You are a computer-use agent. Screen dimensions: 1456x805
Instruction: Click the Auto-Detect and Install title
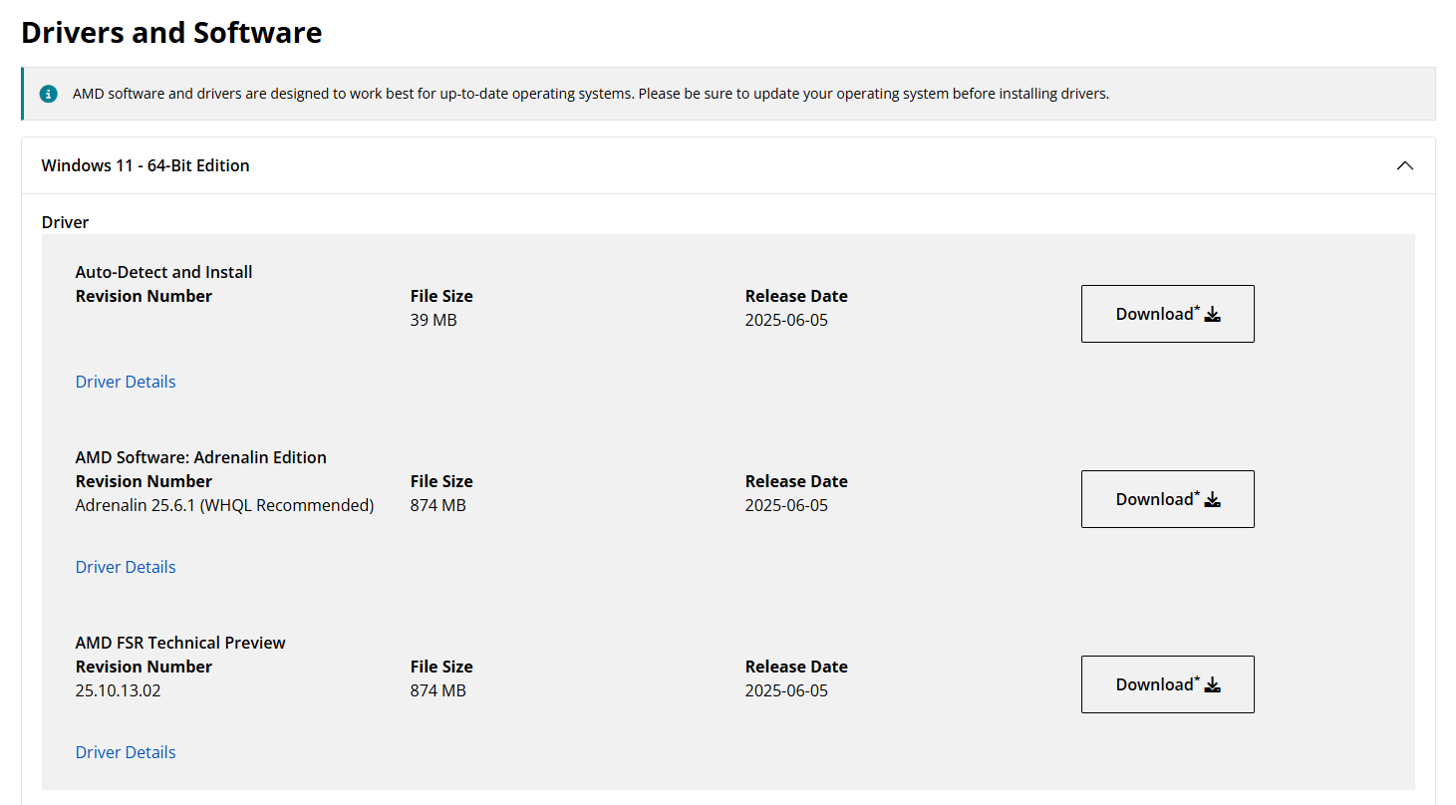[x=163, y=272]
